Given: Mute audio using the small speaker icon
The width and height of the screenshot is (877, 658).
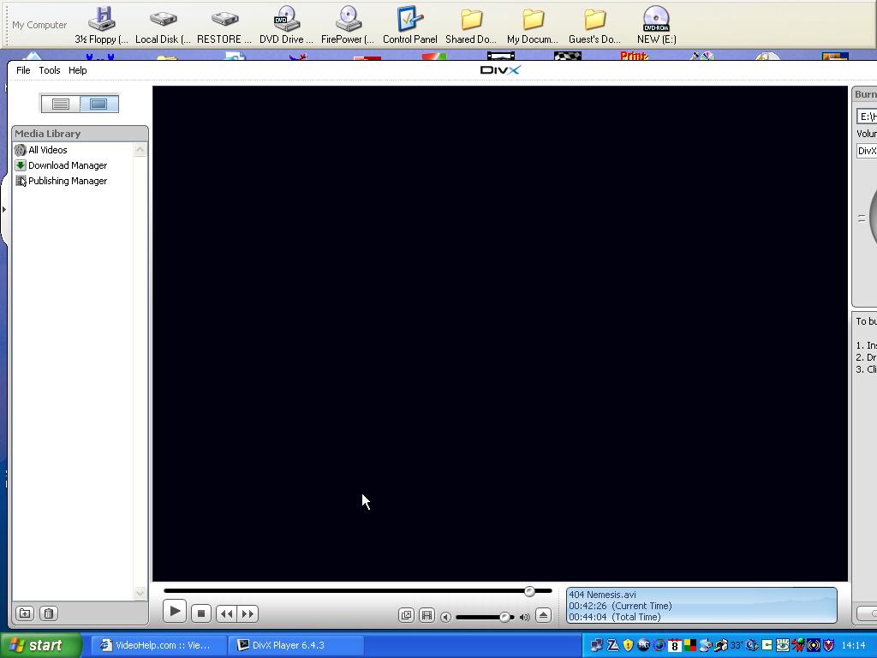Looking at the screenshot, I should 445,617.
